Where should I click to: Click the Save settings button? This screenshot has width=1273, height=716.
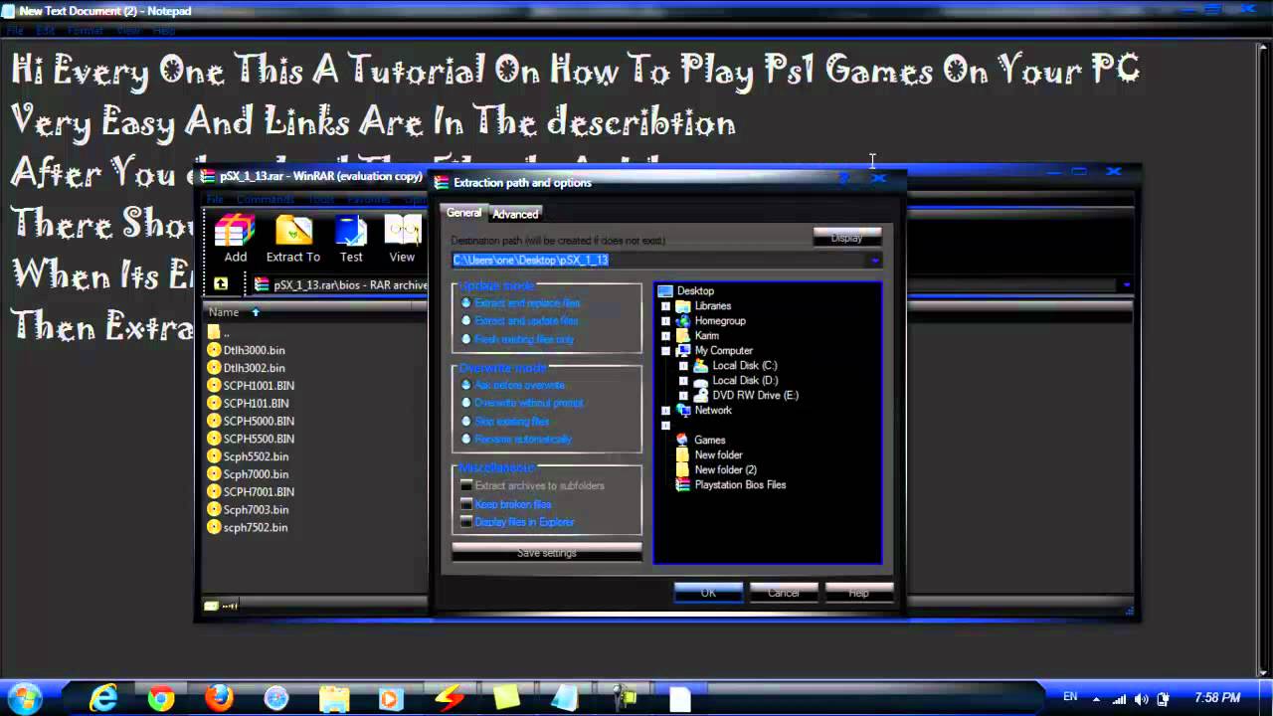[x=547, y=552]
